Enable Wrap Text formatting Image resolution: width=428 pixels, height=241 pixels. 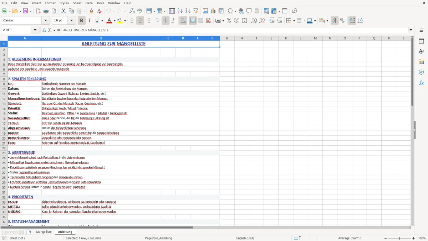[x=183, y=20]
